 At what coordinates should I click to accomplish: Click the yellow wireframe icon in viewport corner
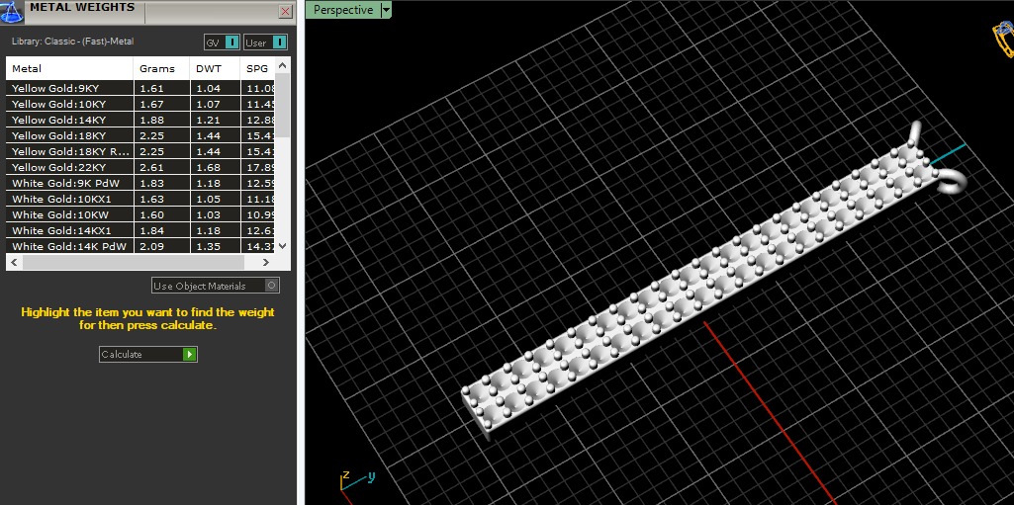coord(1004,39)
